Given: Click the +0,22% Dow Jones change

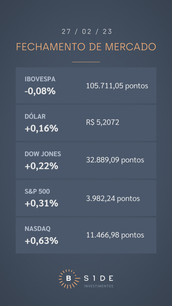Looking at the screenshot, I should pyautogui.click(x=41, y=166).
